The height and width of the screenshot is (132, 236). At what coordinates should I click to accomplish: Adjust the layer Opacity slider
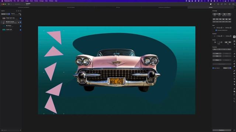pyautogui.click(x=16, y=15)
